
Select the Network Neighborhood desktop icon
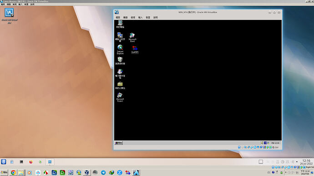click(x=120, y=37)
